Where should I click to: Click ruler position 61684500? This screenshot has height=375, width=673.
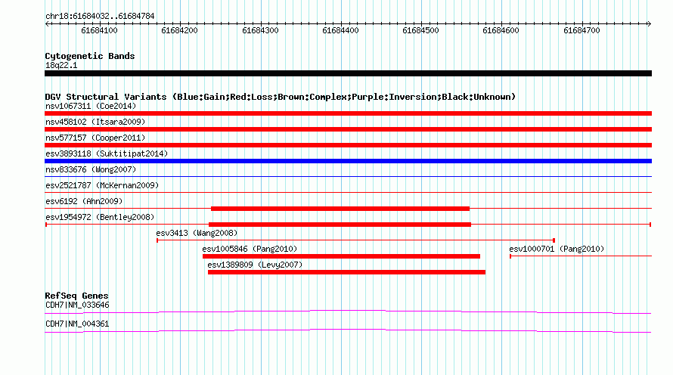[x=420, y=30]
